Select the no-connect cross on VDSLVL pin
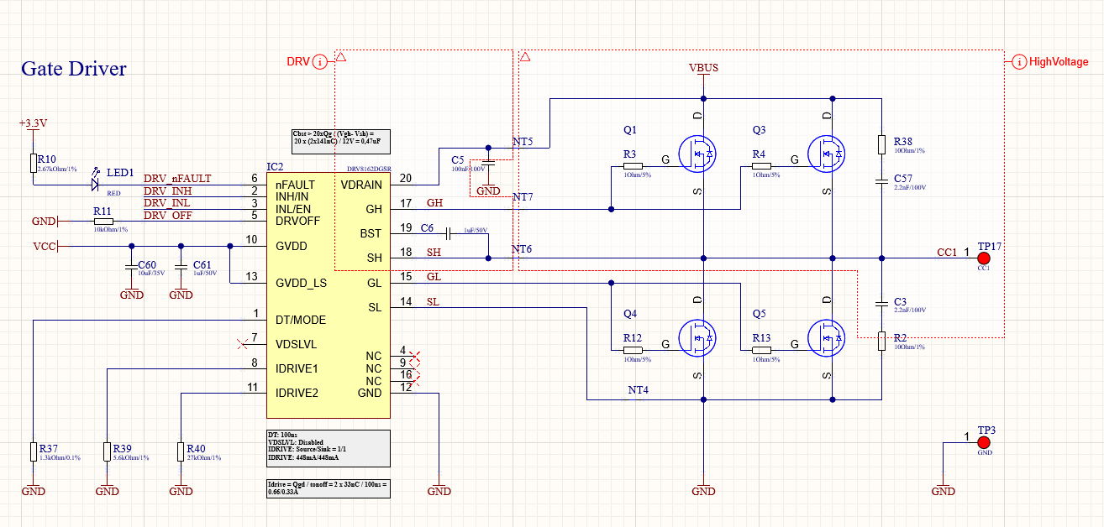1104x527 pixels. point(243,343)
